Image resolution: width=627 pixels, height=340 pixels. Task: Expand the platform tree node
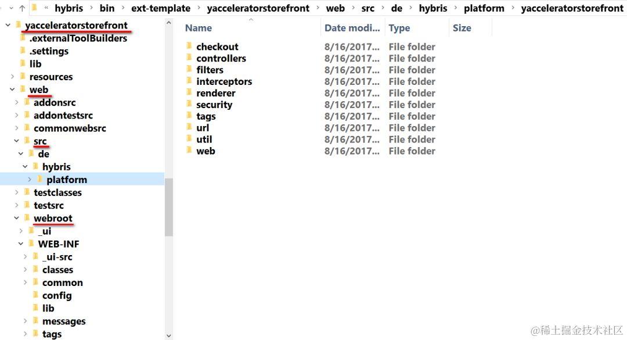(x=30, y=180)
